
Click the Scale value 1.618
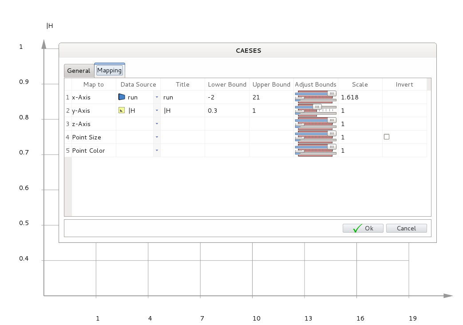coord(350,97)
